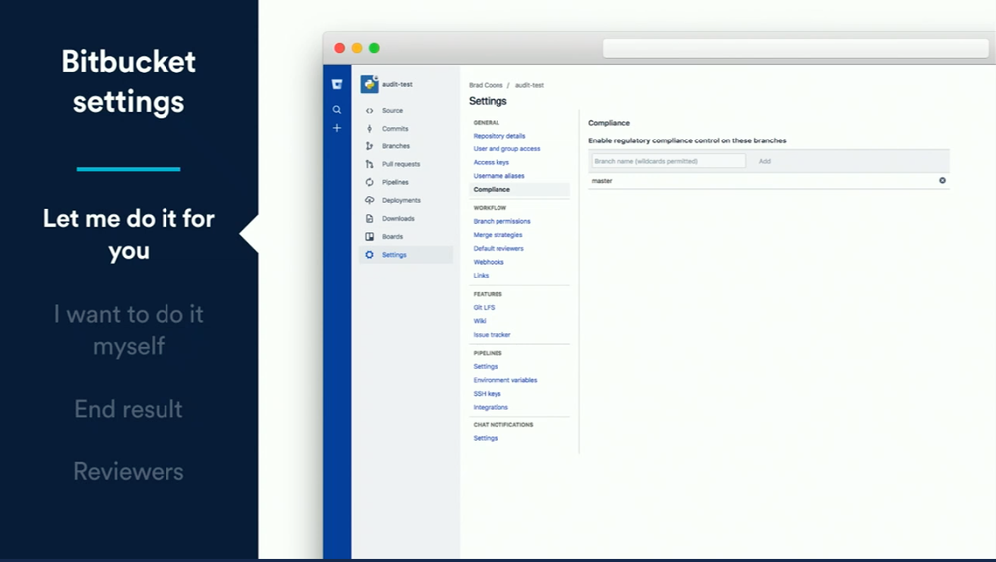Click the Settings page heading
Image resolution: width=996 pixels, height=562 pixels.
click(x=488, y=101)
